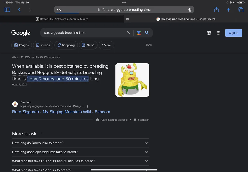Select highlighted text 1 day, 2 hours, and 30 minutes
Viewport: 248px width, 172px height.
tap(58, 79)
